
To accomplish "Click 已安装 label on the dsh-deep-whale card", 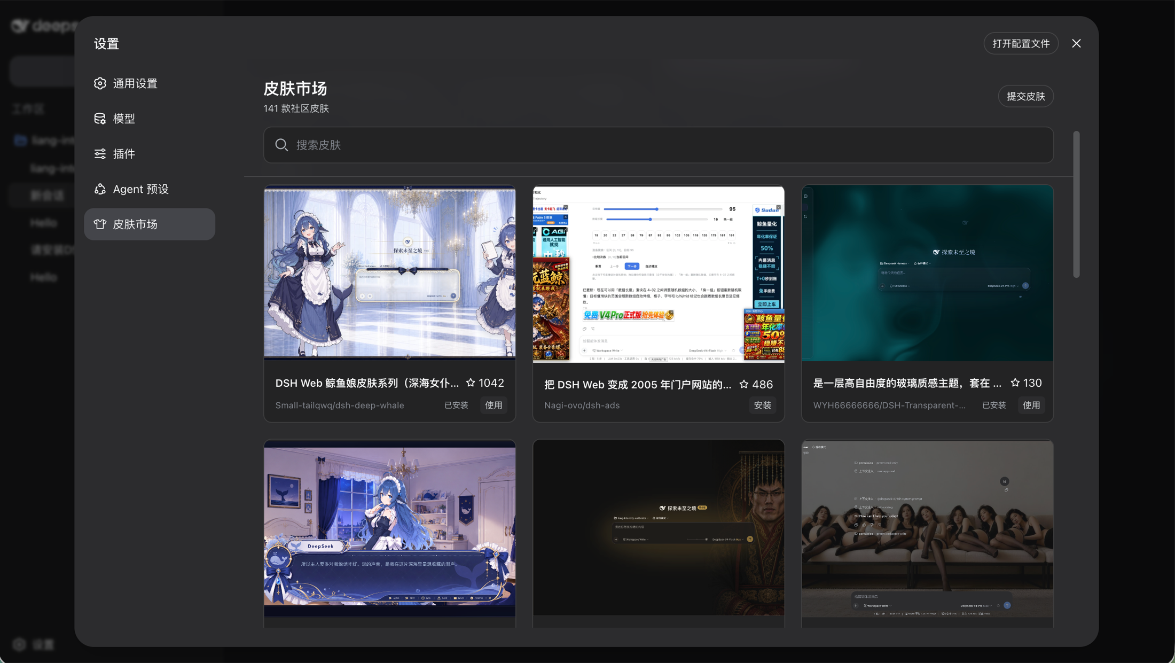I will pos(456,405).
